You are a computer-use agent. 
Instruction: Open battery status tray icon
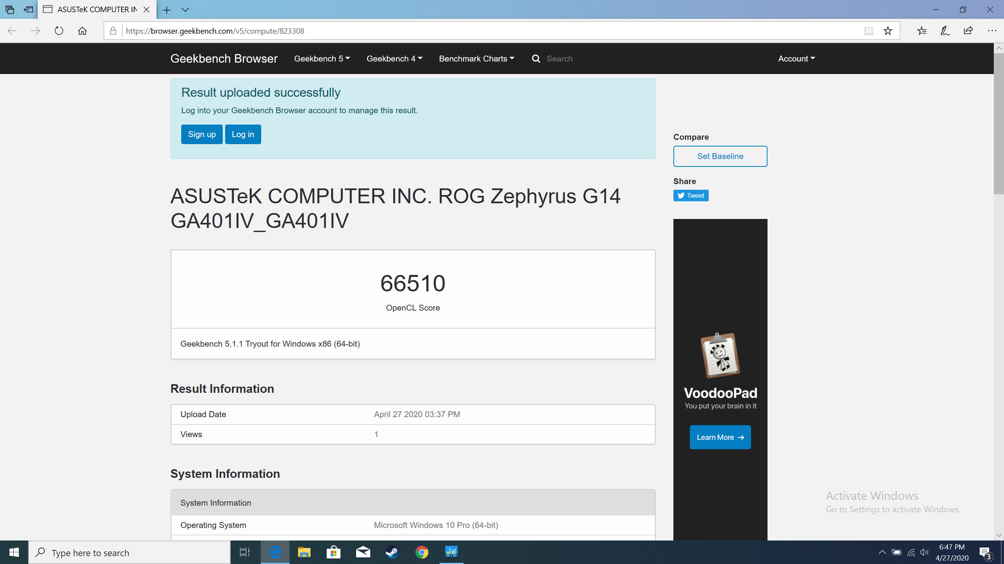click(897, 552)
